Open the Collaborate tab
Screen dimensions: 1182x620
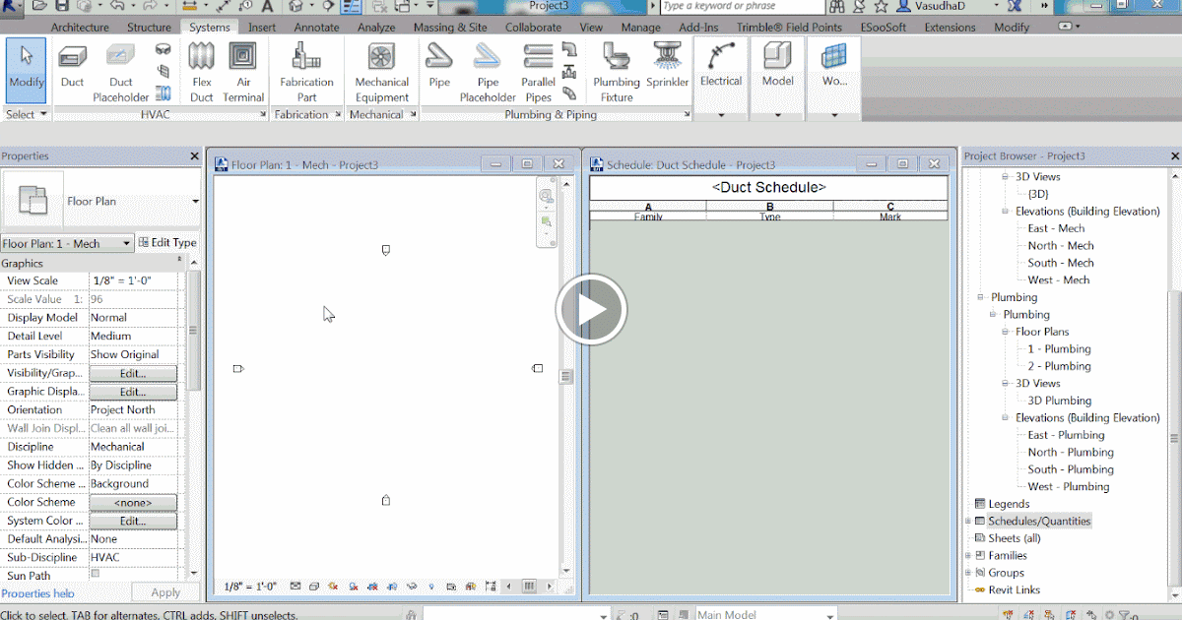click(533, 28)
